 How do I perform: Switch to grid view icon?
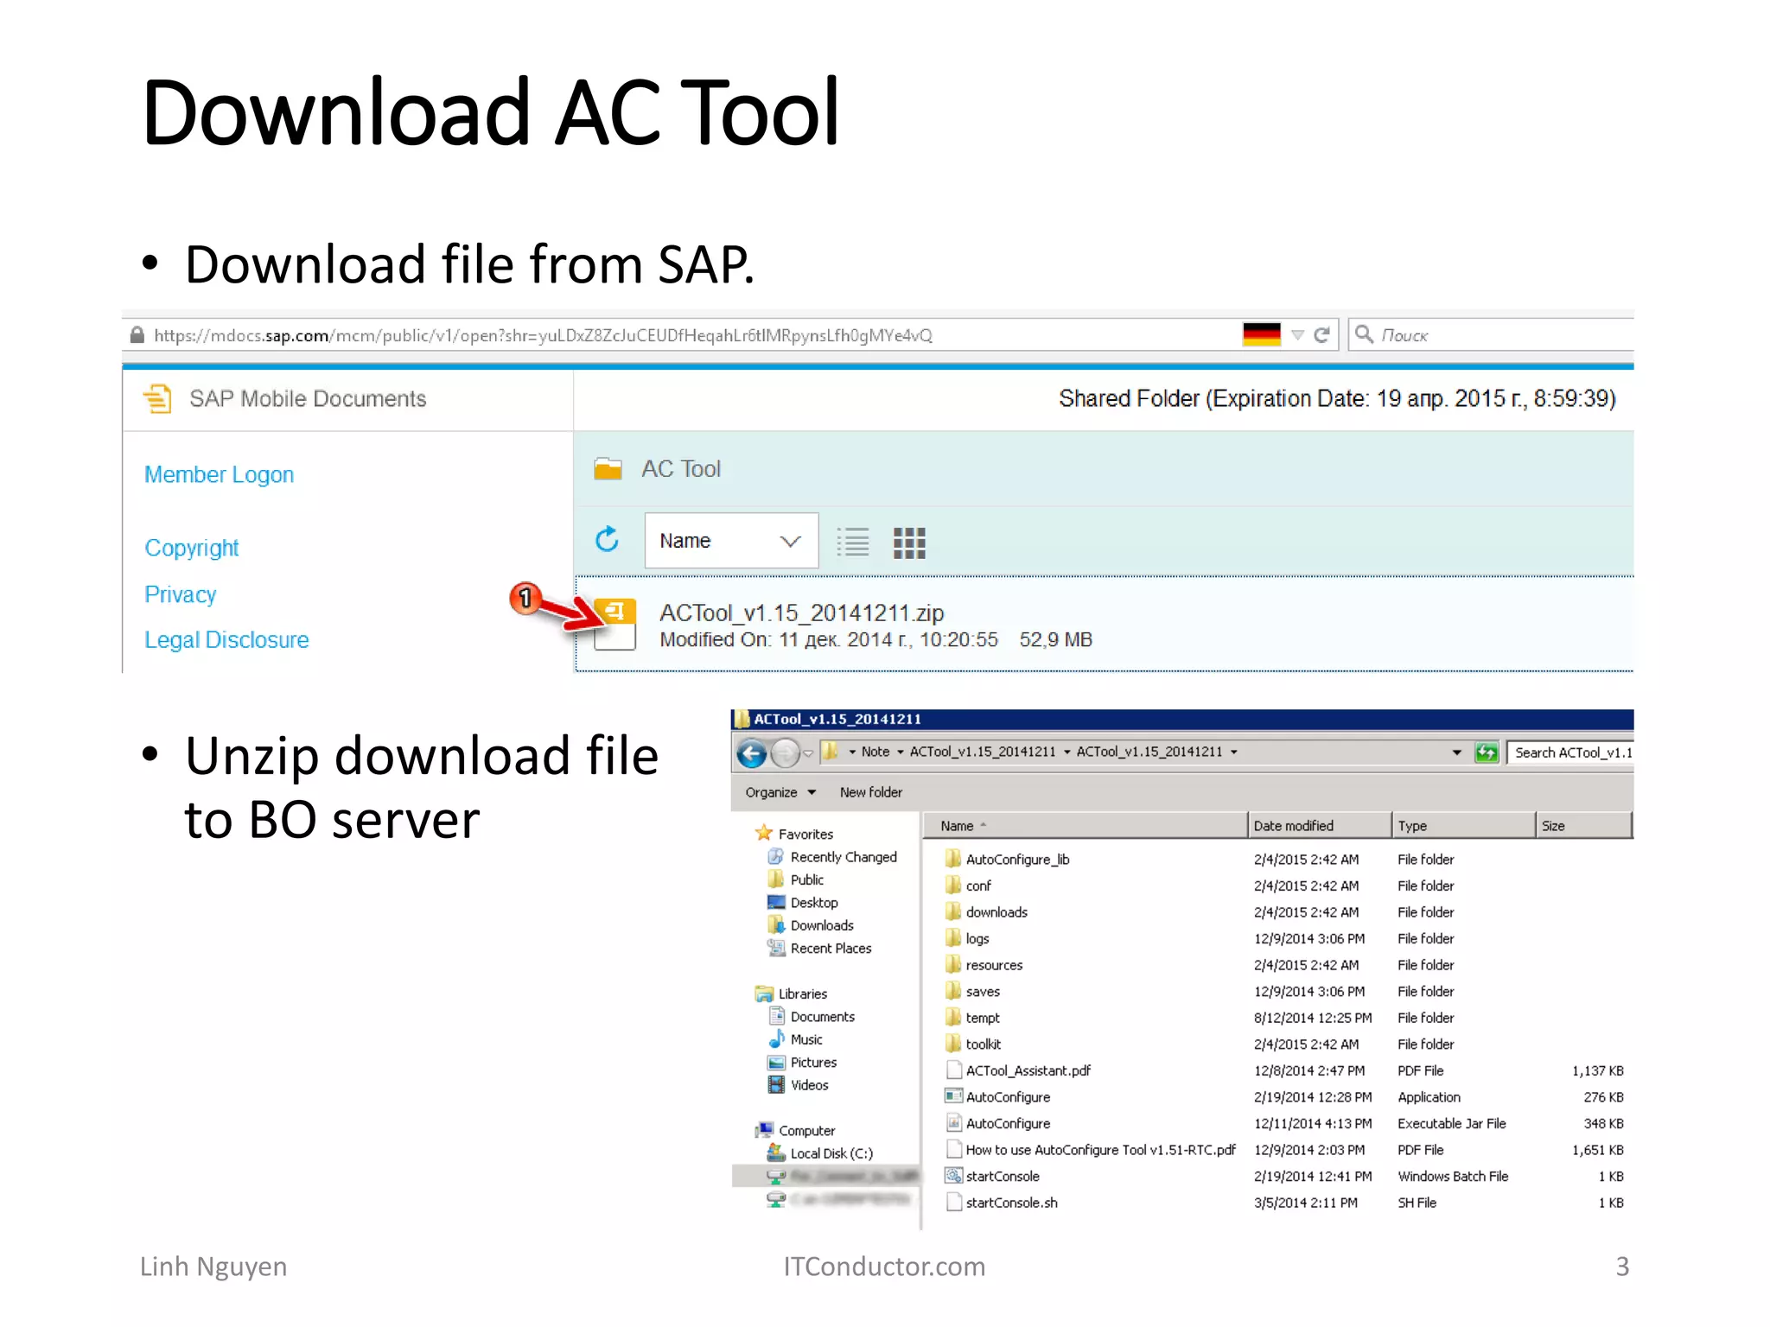(x=909, y=543)
